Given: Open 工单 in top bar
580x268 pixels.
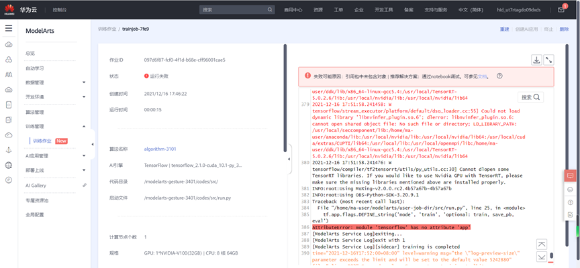Looking at the screenshot, I should [x=338, y=10].
